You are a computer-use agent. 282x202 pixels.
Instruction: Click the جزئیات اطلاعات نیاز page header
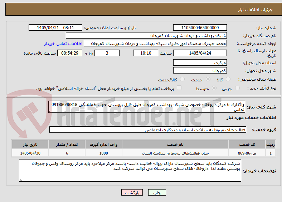[256, 10]
